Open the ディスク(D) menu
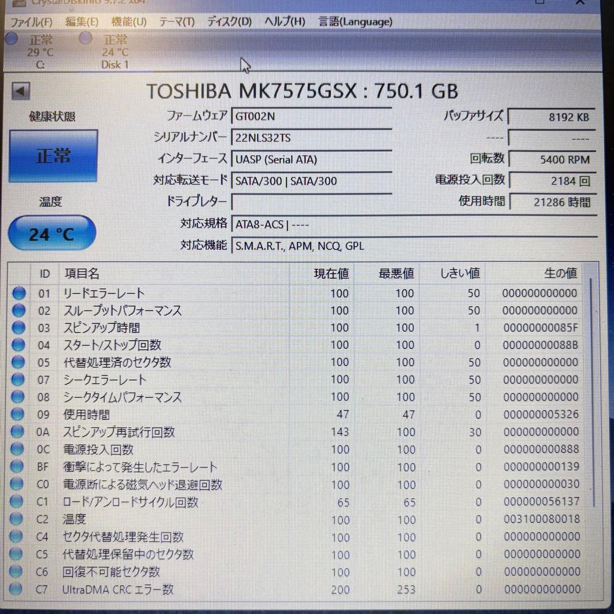Viewport: 614px width, 614px height. point(229,22)
